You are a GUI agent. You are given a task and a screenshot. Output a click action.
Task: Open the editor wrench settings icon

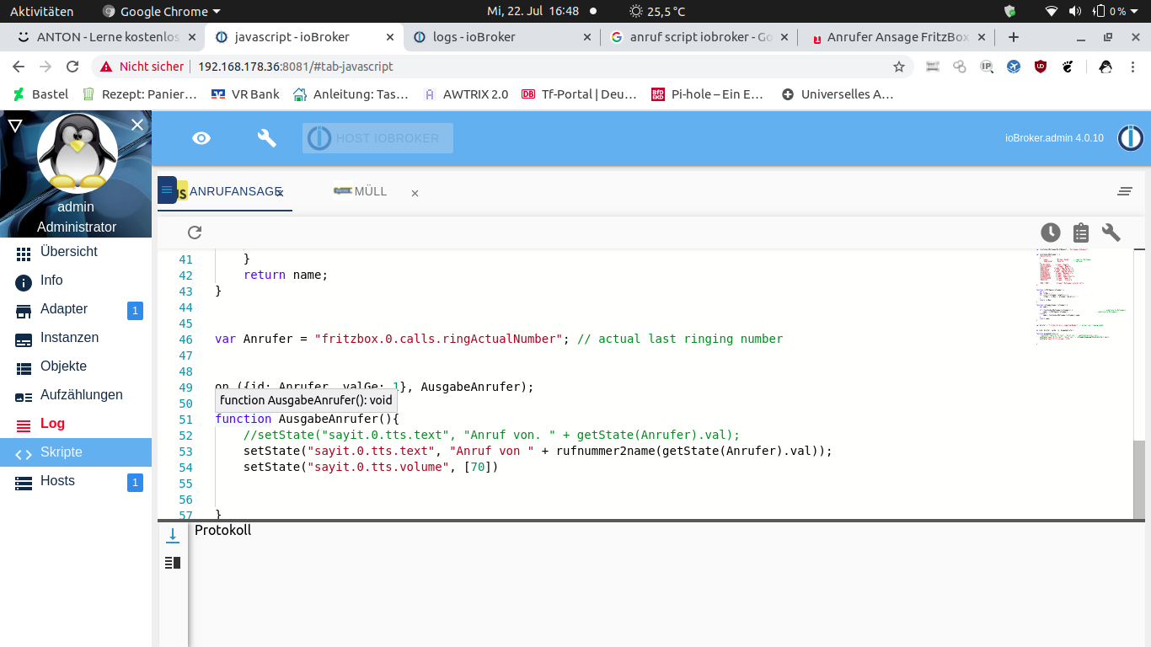(x=1111, y=233)
